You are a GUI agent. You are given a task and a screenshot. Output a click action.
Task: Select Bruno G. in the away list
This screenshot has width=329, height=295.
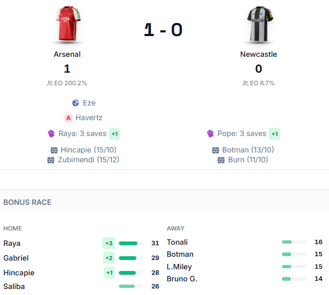pos(182,279)
